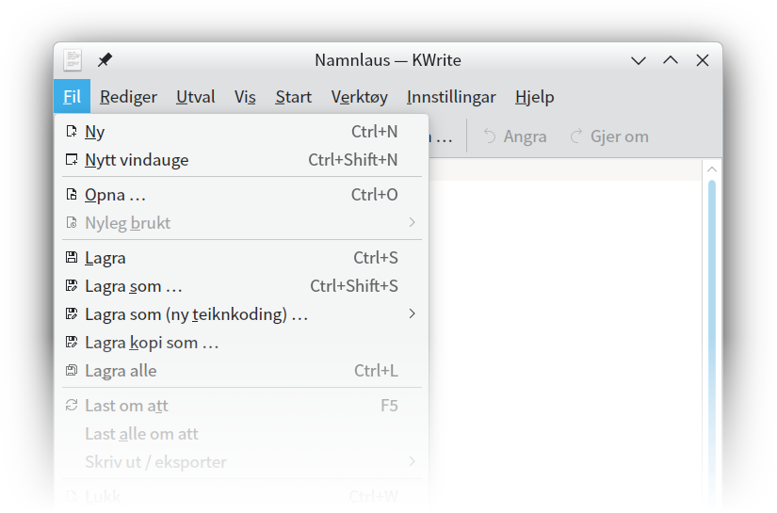The width and height of the screenshot is (777, 513).
Task: Click the Gjer om redo toolbar button
Action: 609,136
